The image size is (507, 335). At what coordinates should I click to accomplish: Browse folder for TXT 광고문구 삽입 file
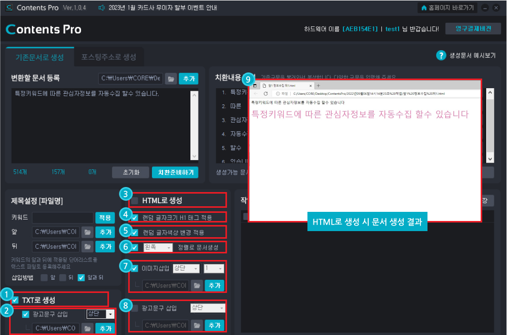coord(87,328)
